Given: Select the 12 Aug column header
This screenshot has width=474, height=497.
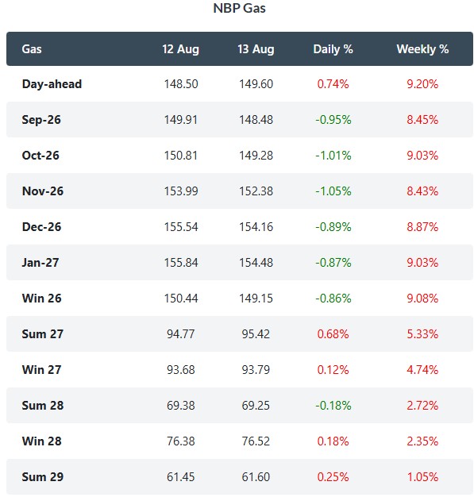Looking at the screenshot, I should pyautogui.click(x=180, y=49).
